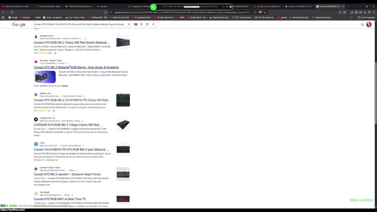The height and width of the screenshot is (212, 377).
Task: Click Donanım Arşivi keyboard thumbnail
Action: tap(123, 174)
